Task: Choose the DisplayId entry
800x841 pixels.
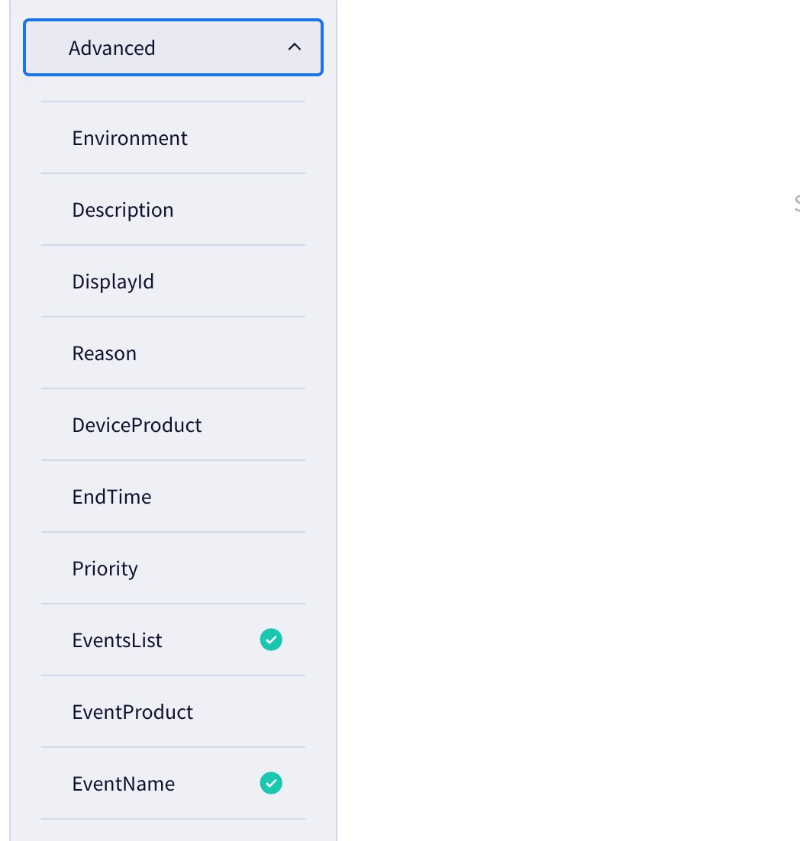Action: click(x=173, y=282)
